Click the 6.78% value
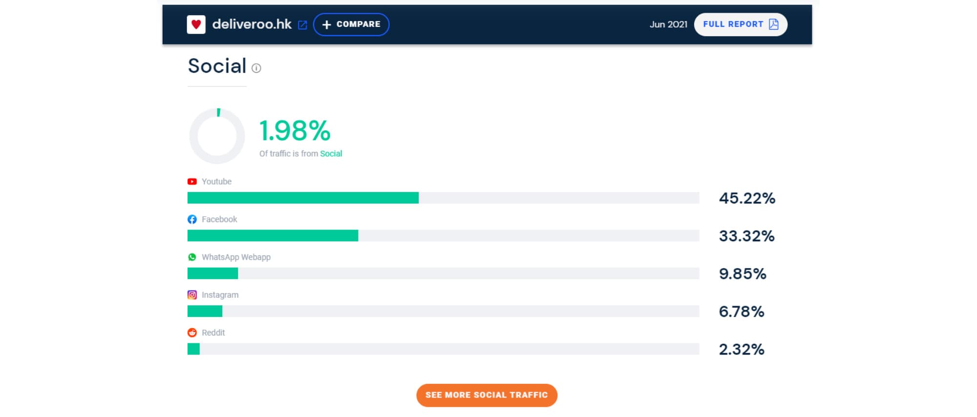 742,312
